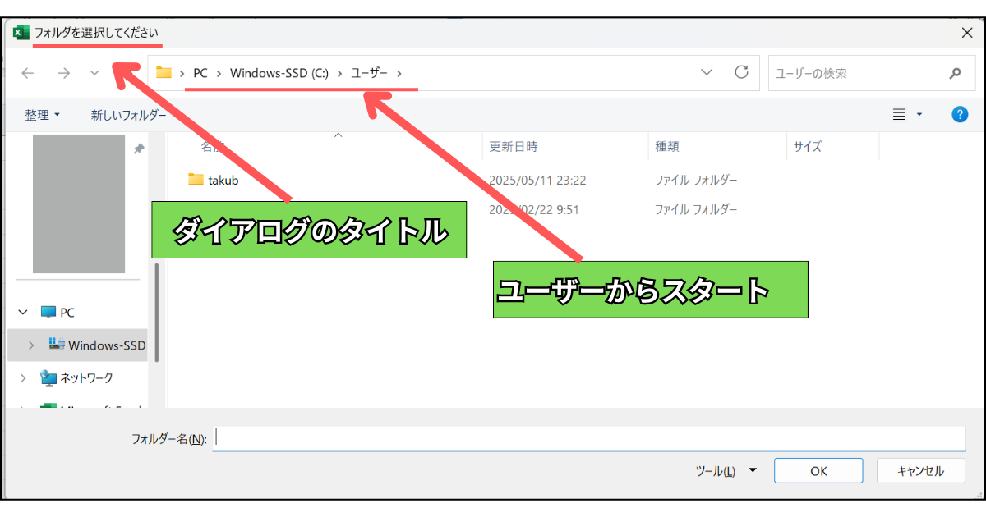Click the フォルダー名 input field
The width and height of the screenshot is (986, 517).
tap(589, 438)
